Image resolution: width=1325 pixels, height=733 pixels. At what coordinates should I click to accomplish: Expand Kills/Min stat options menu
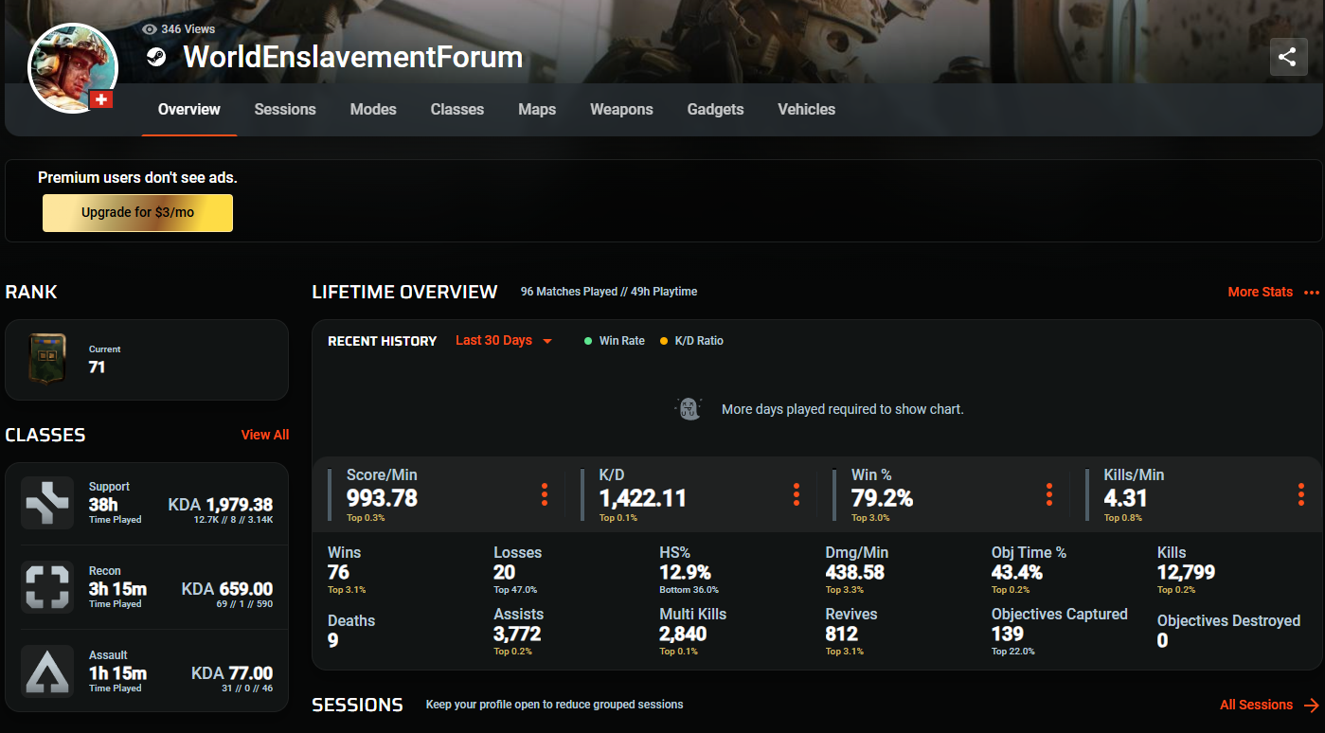[x=1301, y=494]
